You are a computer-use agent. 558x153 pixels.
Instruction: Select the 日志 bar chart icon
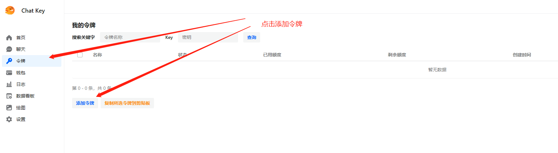pyautogui.click(x=9, y=84)
